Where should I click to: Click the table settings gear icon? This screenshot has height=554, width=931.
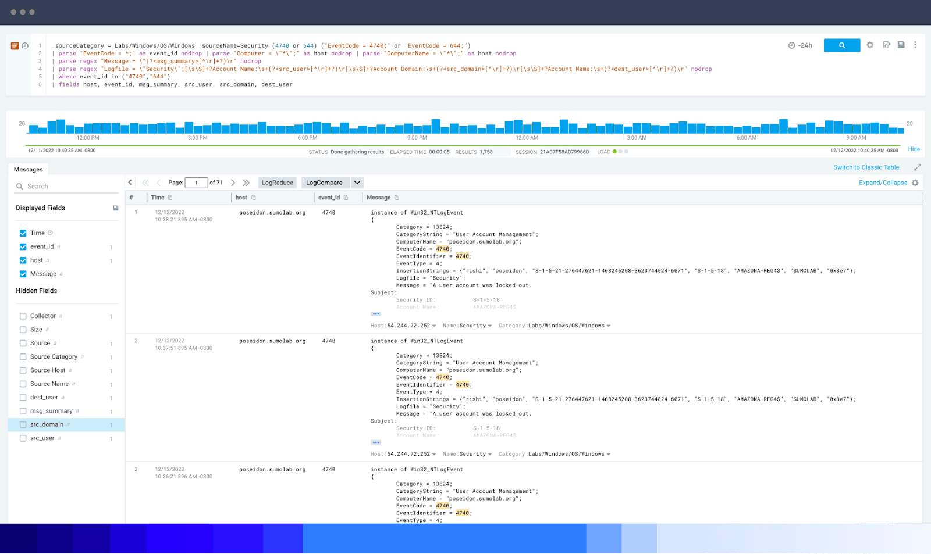(x=915, y=183)
